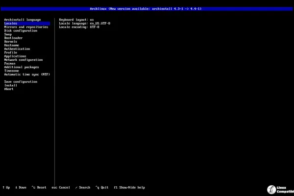Open the Hostname entry

pyautogui.click(x=11, y=45)
